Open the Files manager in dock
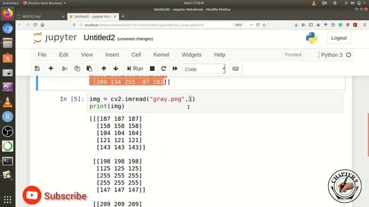 click(x=7, y=43)
